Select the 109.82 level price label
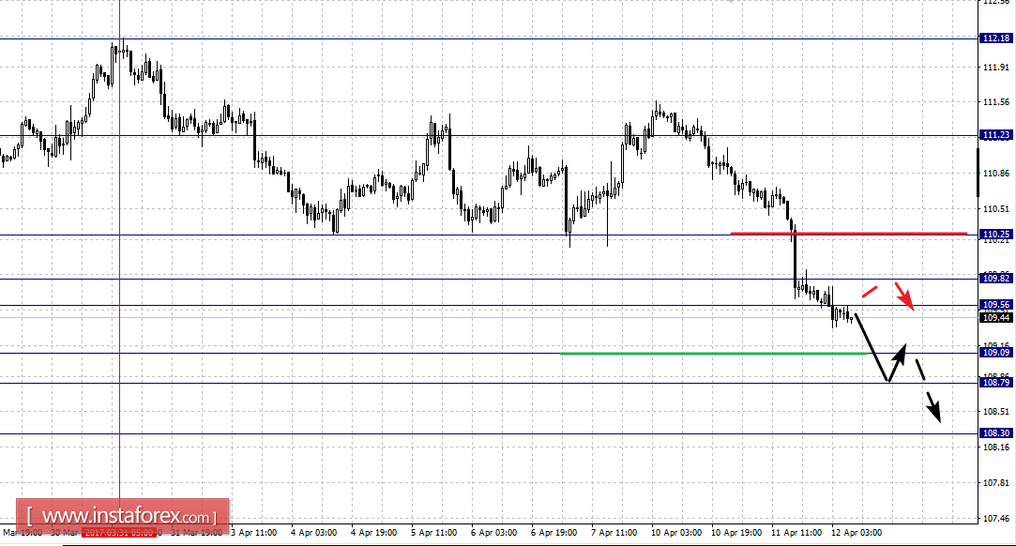The width and height of the screenshot is (1016, 546). pyautogui.click(x=996, y=278)
